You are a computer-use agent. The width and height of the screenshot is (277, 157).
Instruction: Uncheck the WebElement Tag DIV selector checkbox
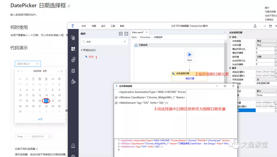pyautogui.click(x=116, y=103)
